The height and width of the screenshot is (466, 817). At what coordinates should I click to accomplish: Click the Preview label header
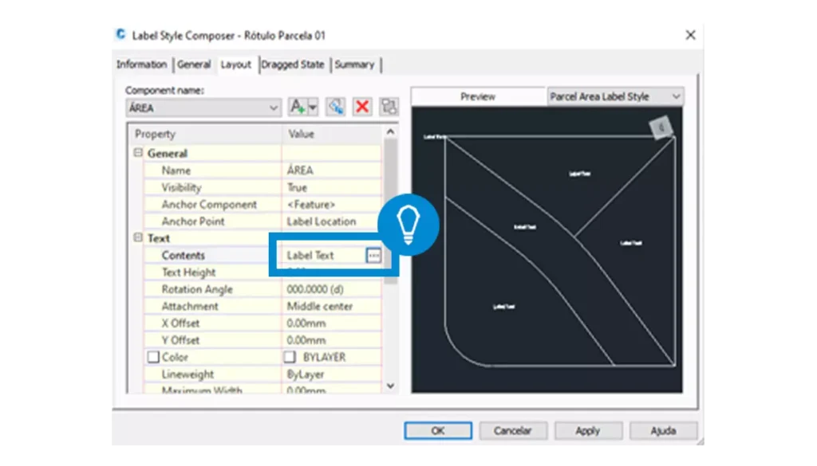pyautogui.click(x=478, y=96)
